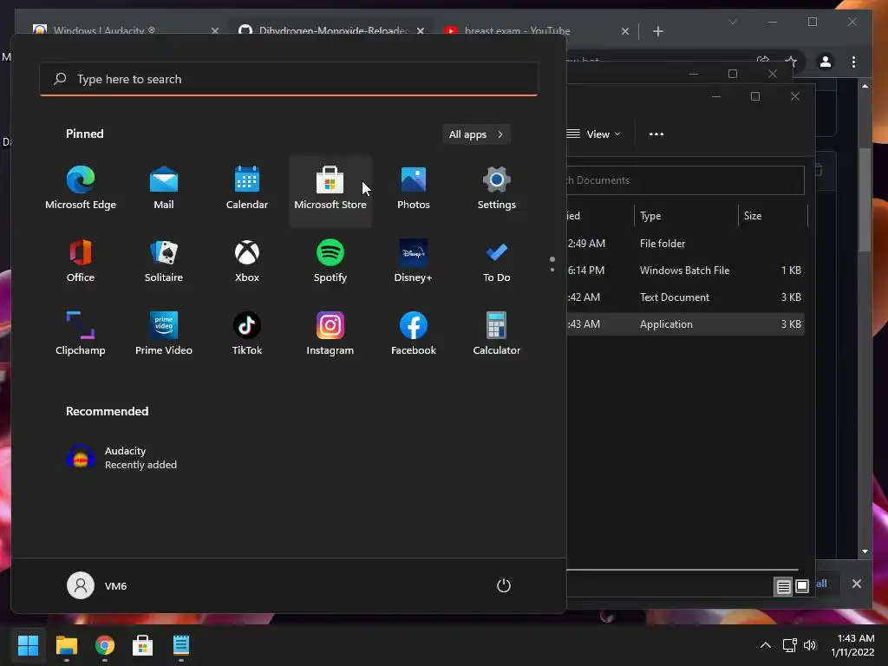Close the Dihydrogen-Monoxide-Reloaded tab
The height and width of the screenshot is (666, 888).
[x=421, y=31]
